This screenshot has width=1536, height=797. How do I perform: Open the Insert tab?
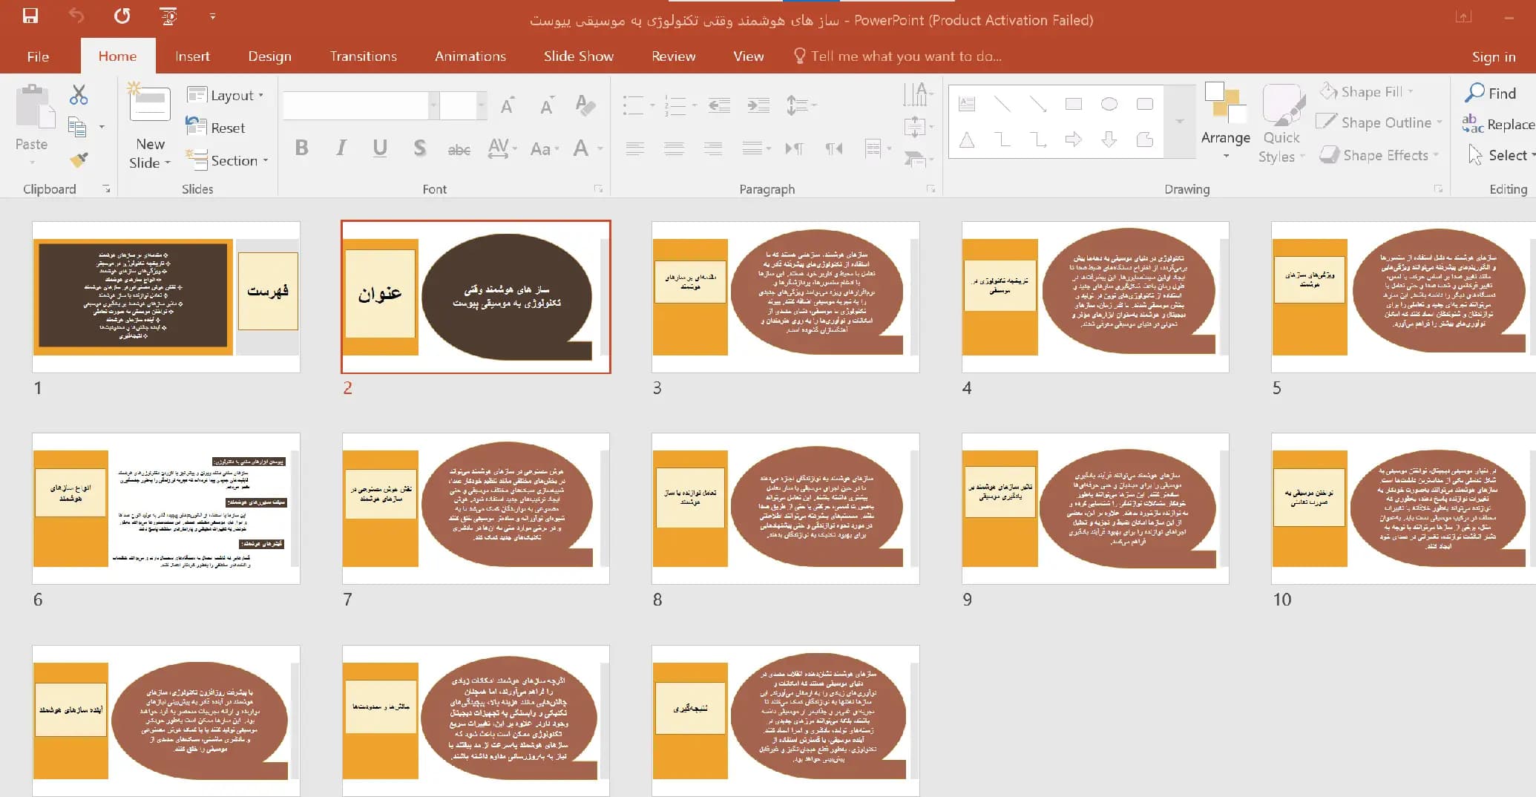192,56
